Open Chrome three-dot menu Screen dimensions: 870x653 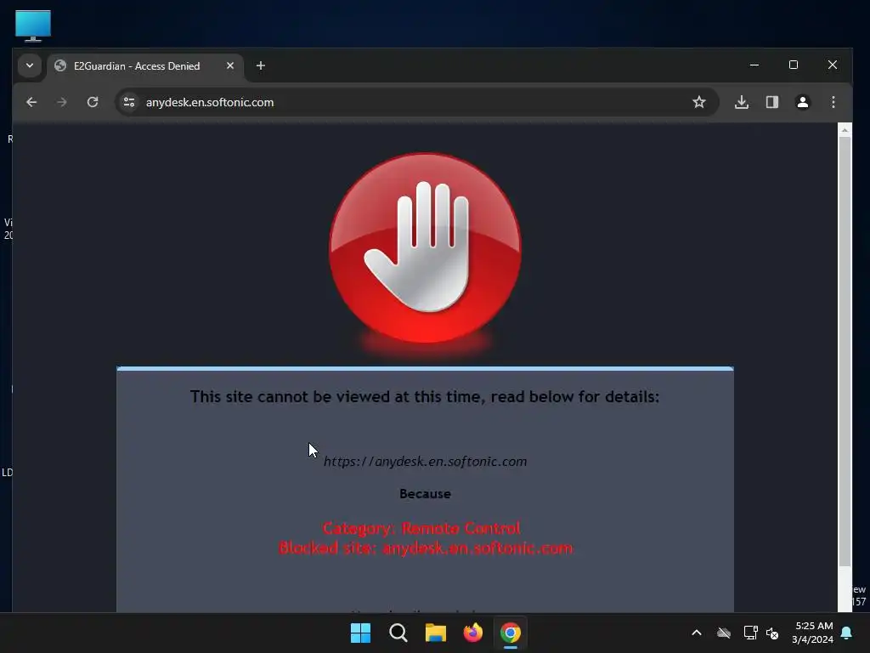pyautogui.click(x=833, y=102)
